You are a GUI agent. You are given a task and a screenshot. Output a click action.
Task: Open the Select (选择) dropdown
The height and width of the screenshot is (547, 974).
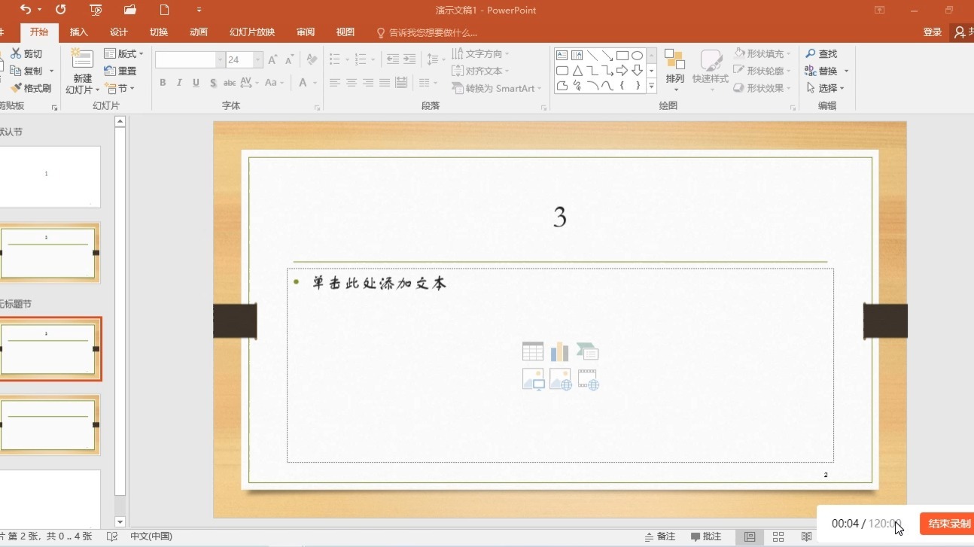pyautogui.click(x=825, y=88)
